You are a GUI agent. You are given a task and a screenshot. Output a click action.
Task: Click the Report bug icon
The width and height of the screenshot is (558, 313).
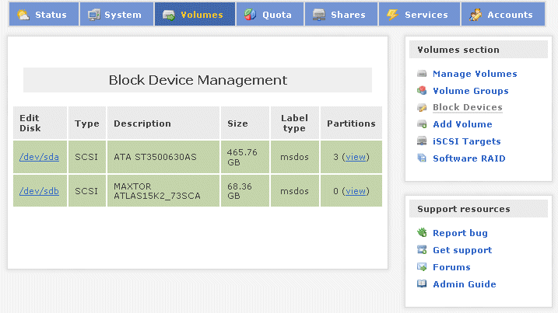click(422, 233)
